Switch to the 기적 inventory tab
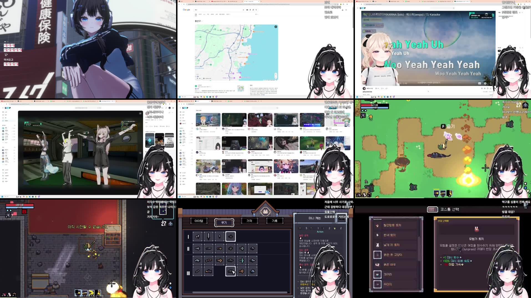The width and height of the screenshot is (531, 298). coord(249,221)
